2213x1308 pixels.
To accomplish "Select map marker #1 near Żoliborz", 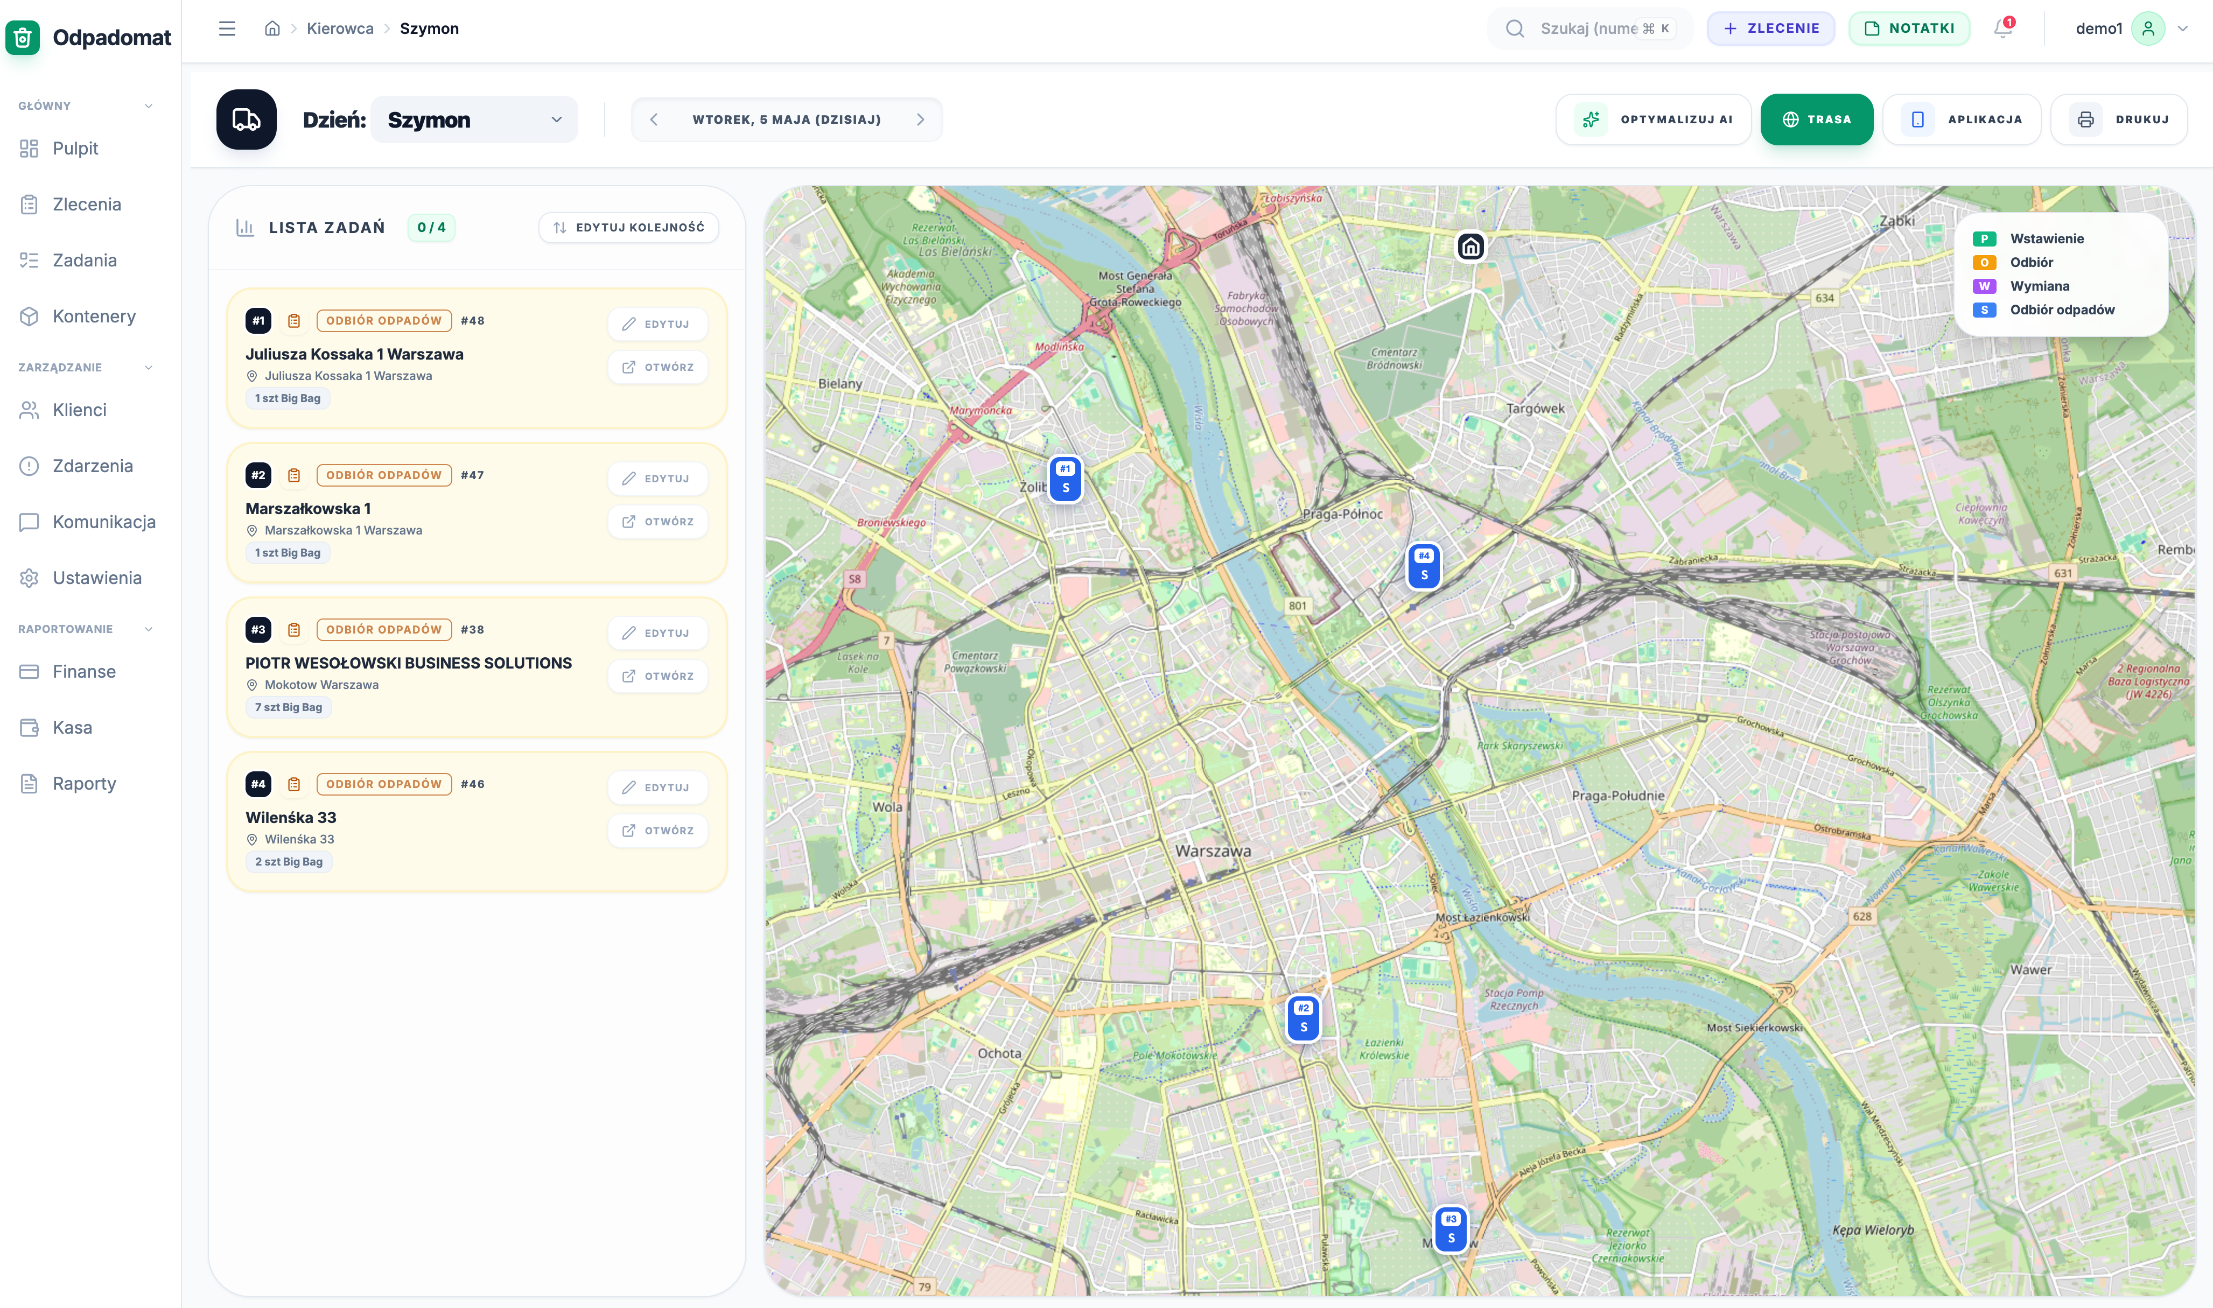I will [x=1065, y=479].
